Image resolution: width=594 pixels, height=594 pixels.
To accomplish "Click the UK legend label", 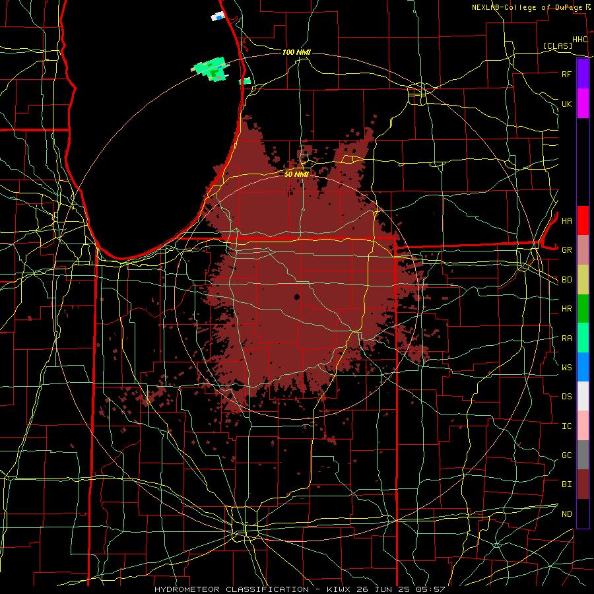I will pyautogui.click(x=566, y=104).
